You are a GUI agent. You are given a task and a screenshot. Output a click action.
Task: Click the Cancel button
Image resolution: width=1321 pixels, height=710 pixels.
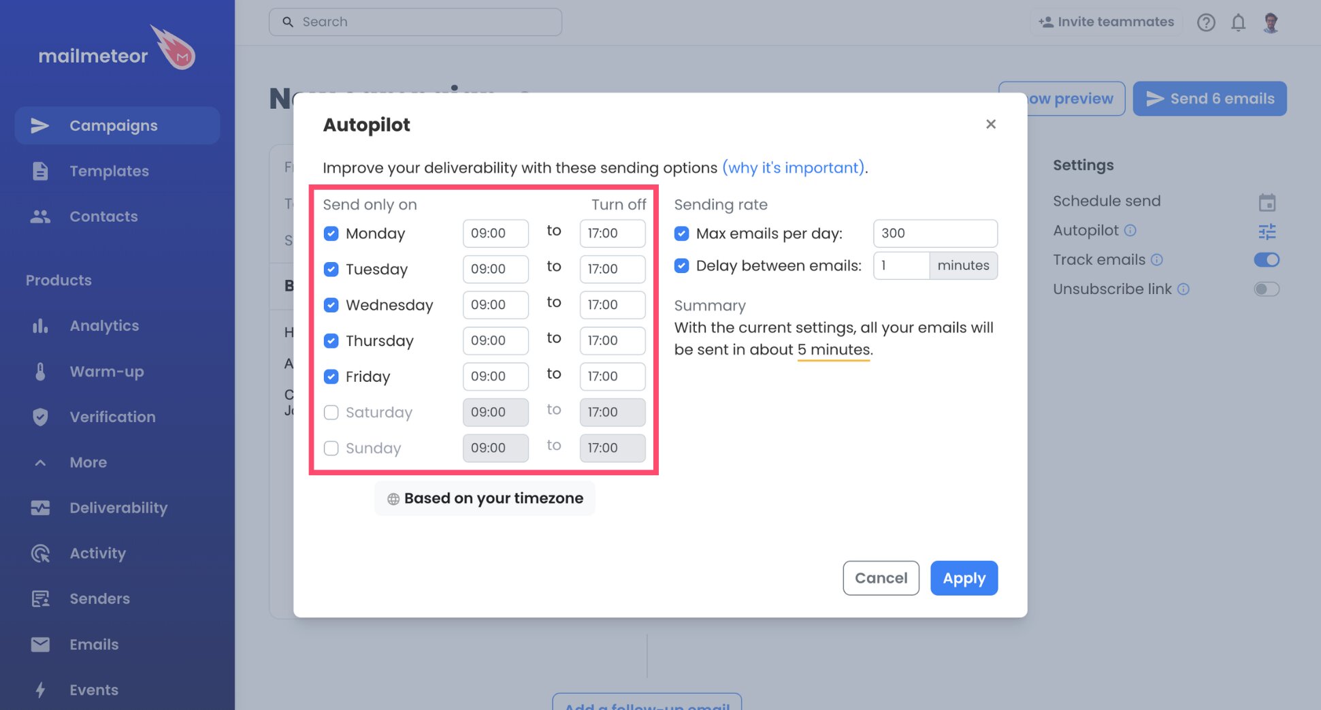tap(881, 578)
